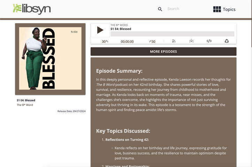Seek on the episode progress bar
Viewport: 252px width, 167px height.
pos(172,34)
